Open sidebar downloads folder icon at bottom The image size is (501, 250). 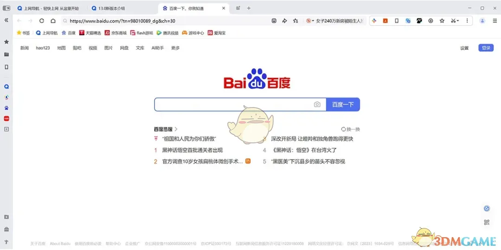click(x=6, y=217)
